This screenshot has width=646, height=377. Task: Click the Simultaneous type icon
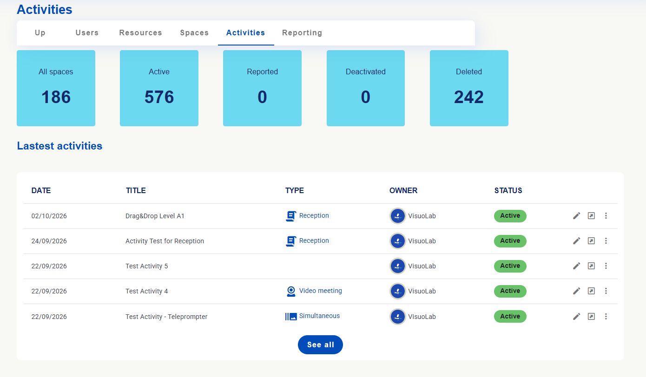click(x=291, y=317)
